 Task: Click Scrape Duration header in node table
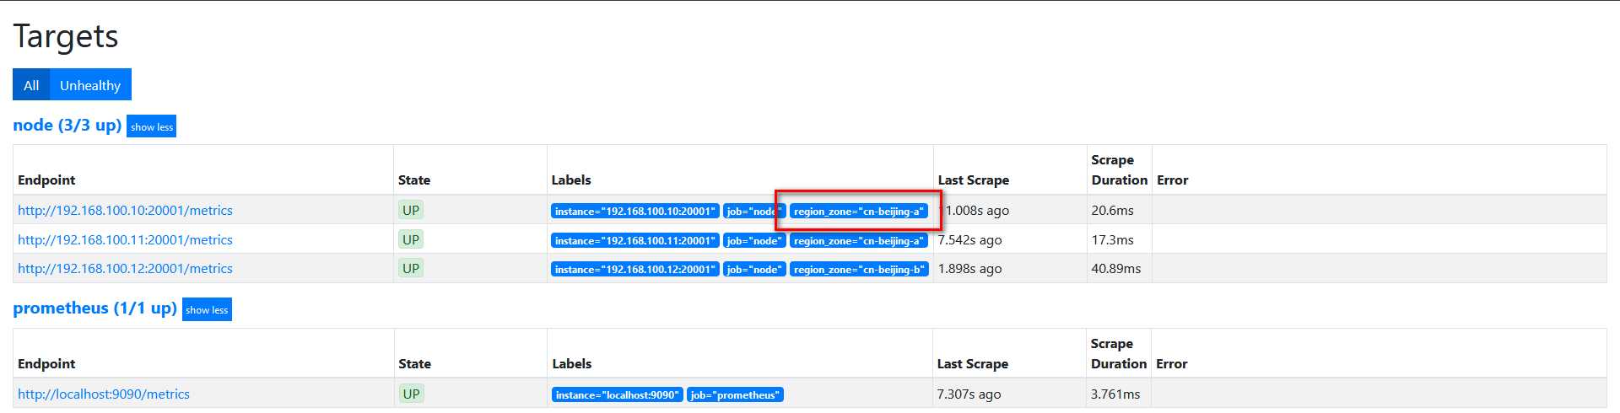coord(1120,169)
